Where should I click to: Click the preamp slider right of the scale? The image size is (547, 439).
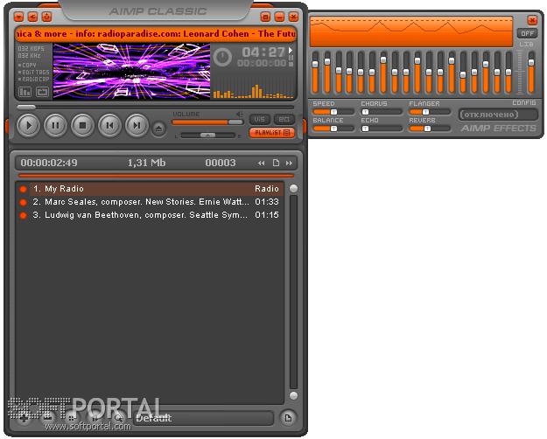pyautogui.click(x=531, y=73)
